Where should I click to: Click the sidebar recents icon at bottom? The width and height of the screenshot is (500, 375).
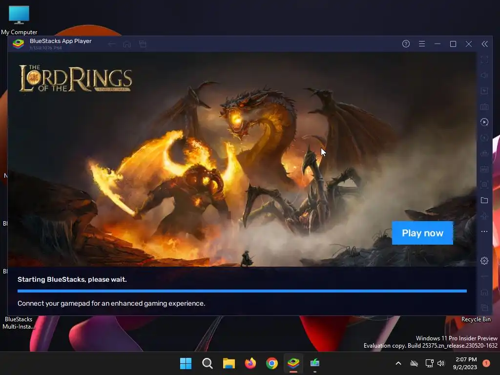coord(484,308)
